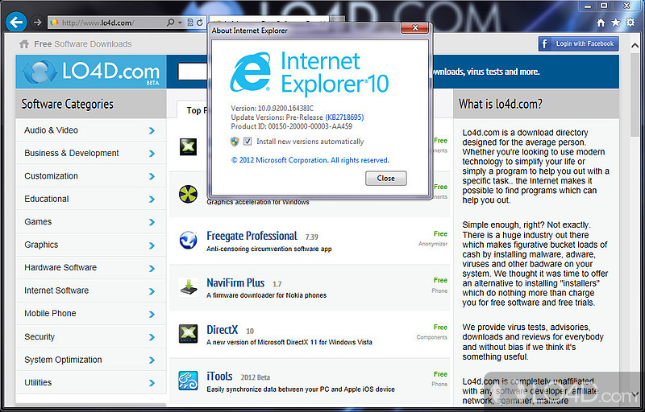Click the Internet Explorer 10 logo

point(309,72)
